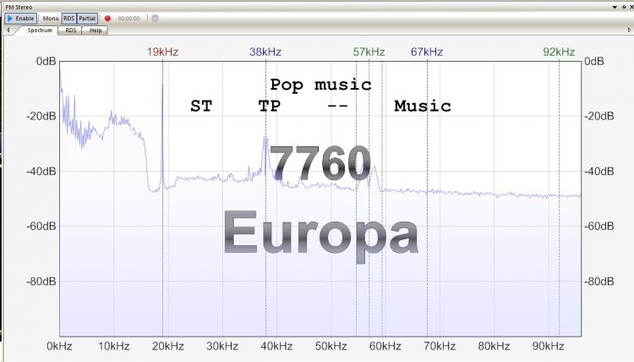Click the '60kHz' frequency axis label
This screenshot has width=634, height=362.
coord(385,346)
